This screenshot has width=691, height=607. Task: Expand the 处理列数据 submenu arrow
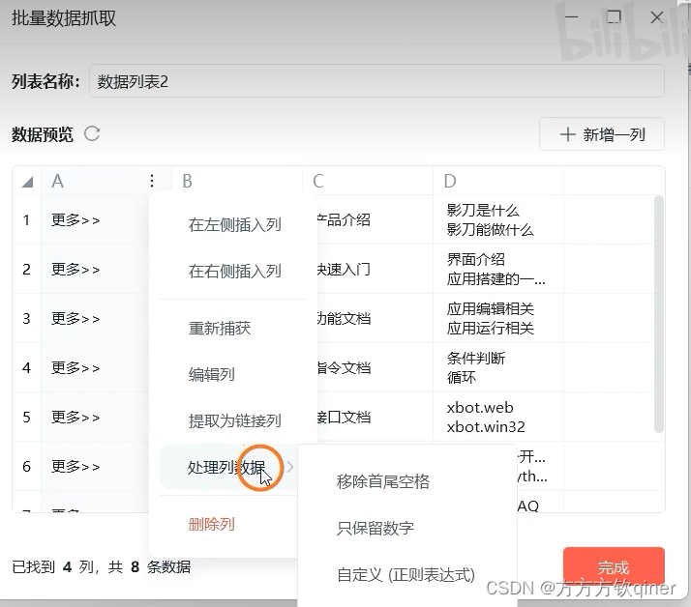pos(290,467)
